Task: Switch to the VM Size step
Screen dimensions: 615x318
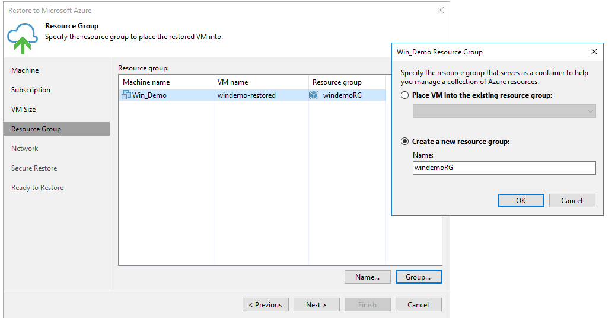Action: (x=24, y=110)
